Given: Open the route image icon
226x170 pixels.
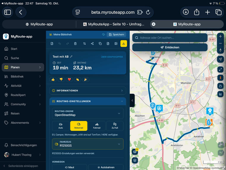Looking at the screenshot, I should (116, 44).
